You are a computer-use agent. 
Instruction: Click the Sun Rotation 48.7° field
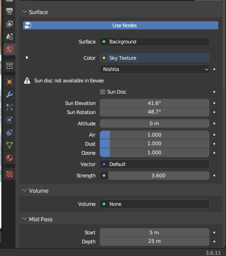click(x=155, y=112)
